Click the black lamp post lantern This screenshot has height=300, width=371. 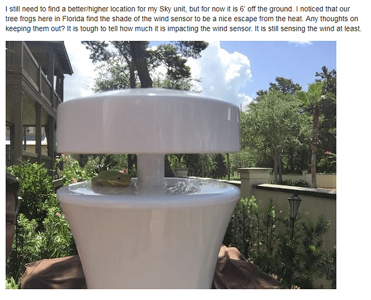tap(295, 205)
